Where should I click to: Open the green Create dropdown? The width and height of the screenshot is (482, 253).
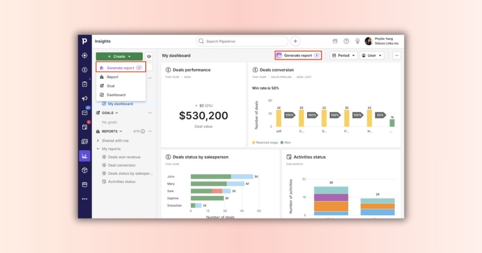(x=119, y=57)
